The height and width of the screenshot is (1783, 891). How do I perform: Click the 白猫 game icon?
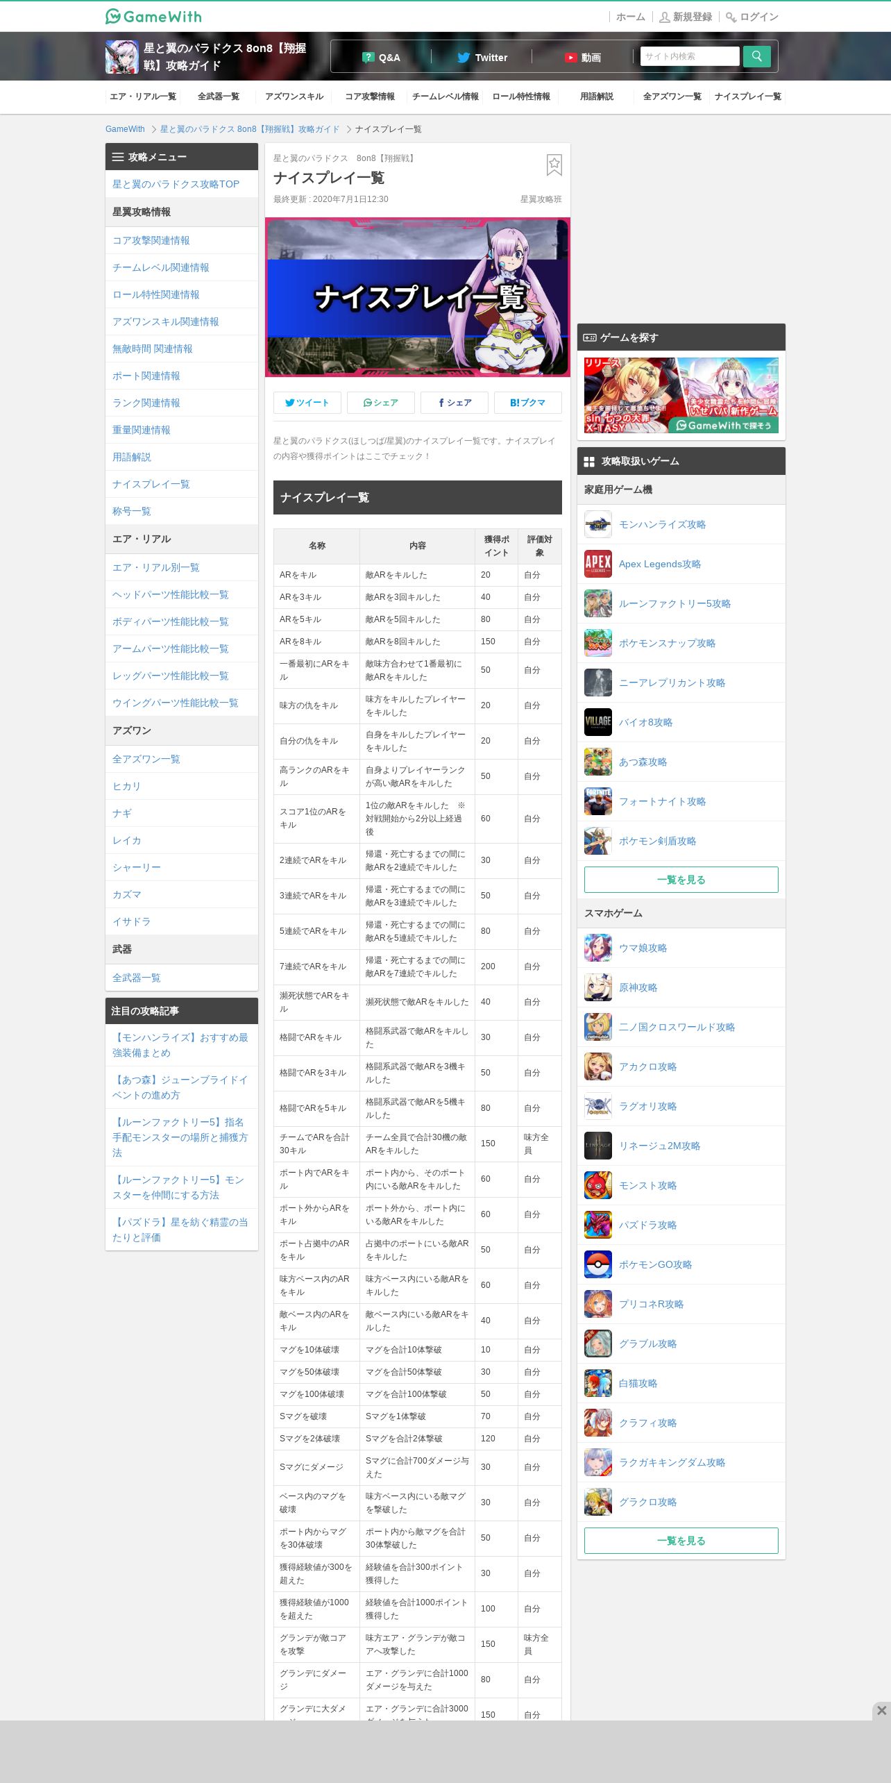(x=597, y=1384)
